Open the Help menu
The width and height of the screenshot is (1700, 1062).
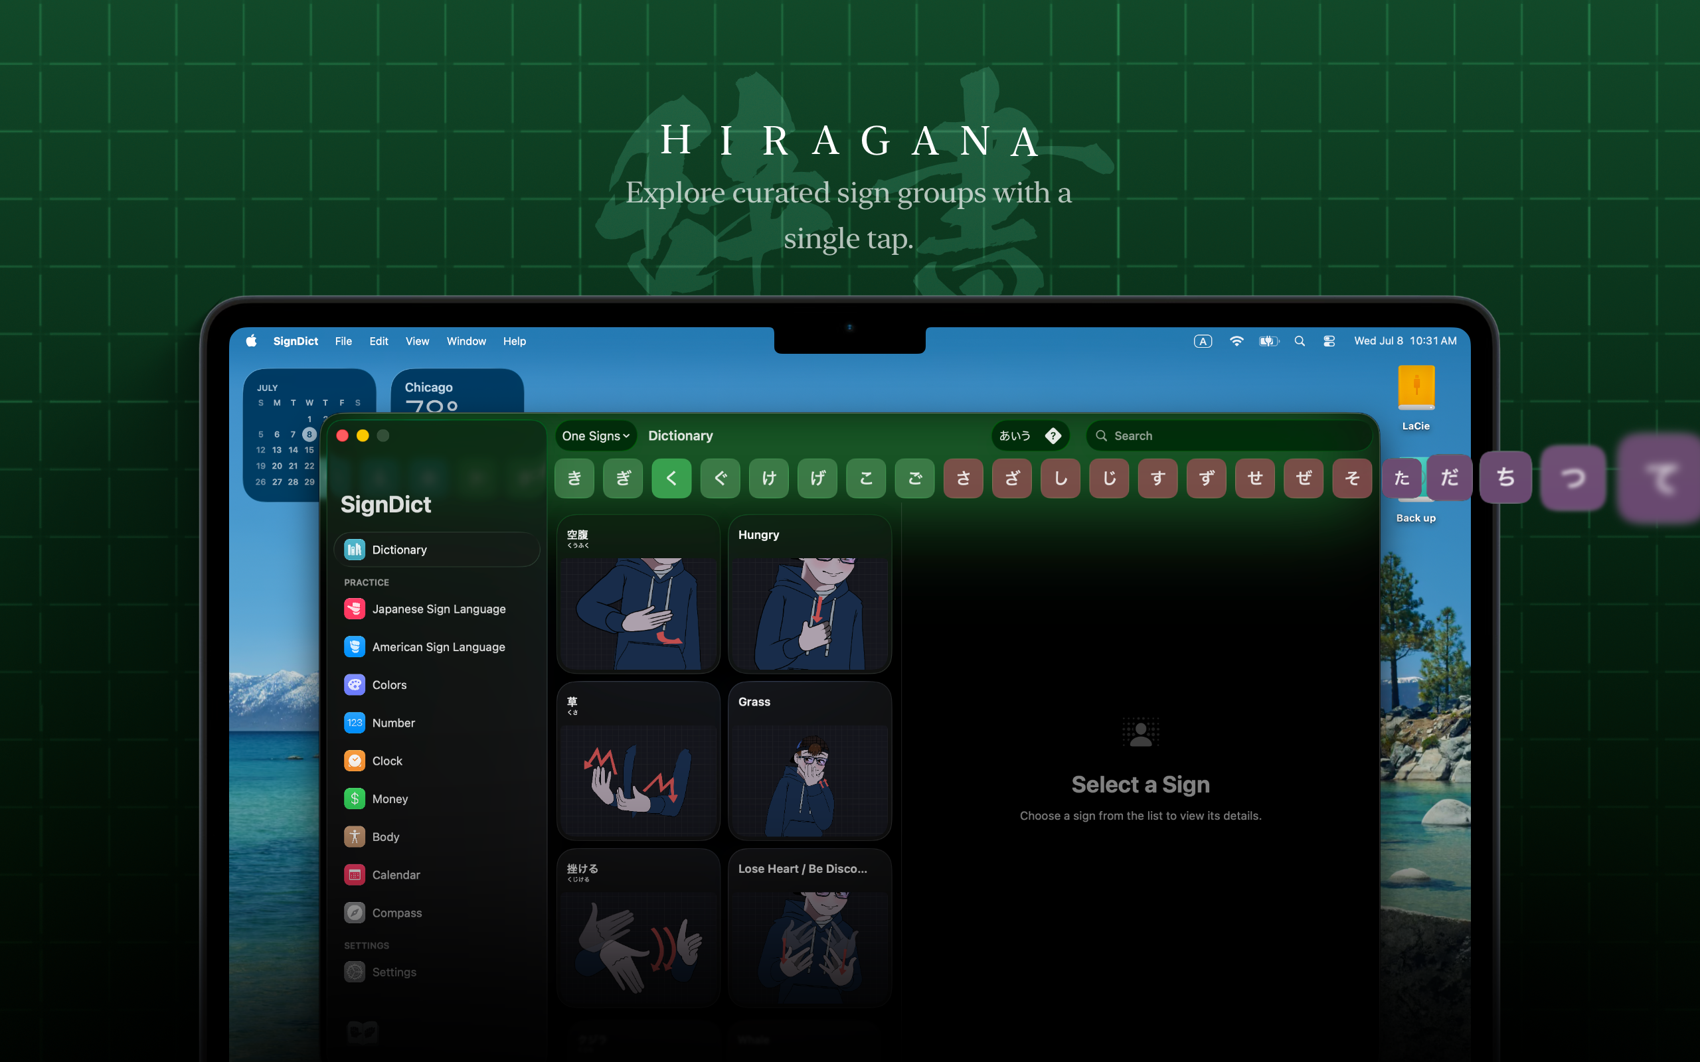pos(514,341)
